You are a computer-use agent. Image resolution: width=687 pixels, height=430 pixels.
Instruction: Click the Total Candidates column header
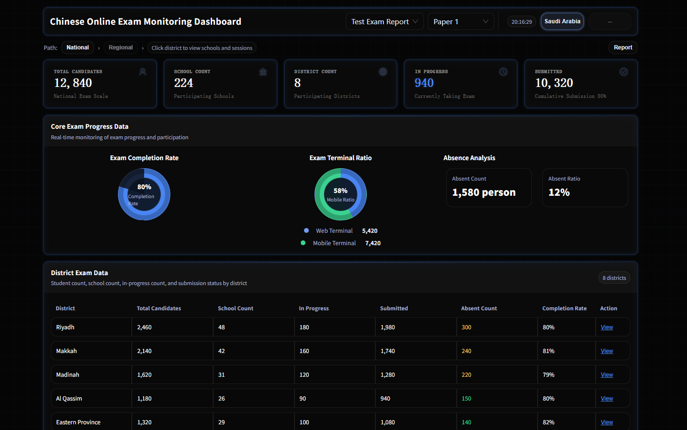(159, 308)
